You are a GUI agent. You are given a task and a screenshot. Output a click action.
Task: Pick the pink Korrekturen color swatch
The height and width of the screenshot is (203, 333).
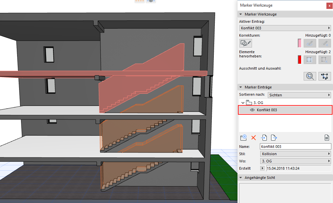[299, 43]
